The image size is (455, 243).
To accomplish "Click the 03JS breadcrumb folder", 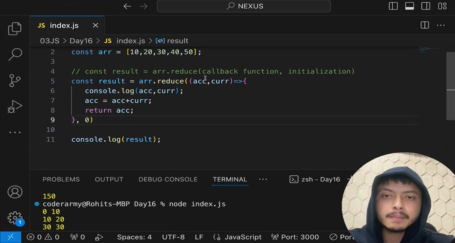I will click(x=49, y=41).
